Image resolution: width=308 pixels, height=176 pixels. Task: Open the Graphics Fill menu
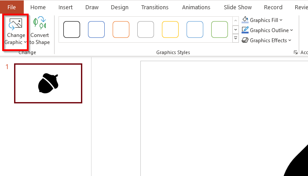pos(262,20)
